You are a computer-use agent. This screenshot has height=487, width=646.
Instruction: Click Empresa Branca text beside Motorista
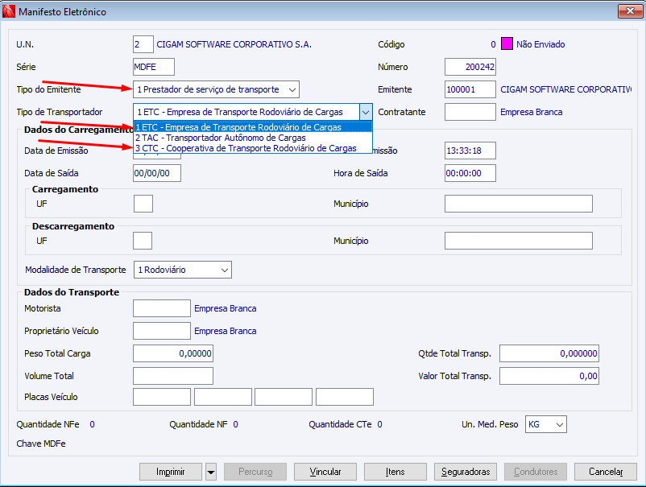coord(226,308)
